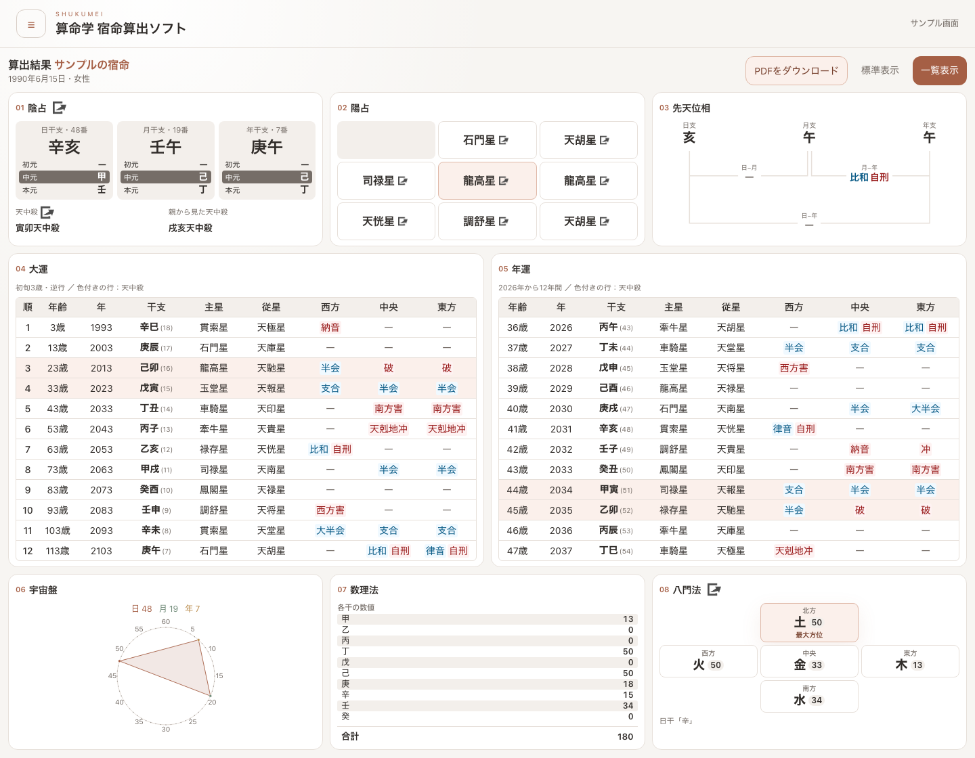Click 辛巳 (18) in 大運 table

tap(156, 328)
